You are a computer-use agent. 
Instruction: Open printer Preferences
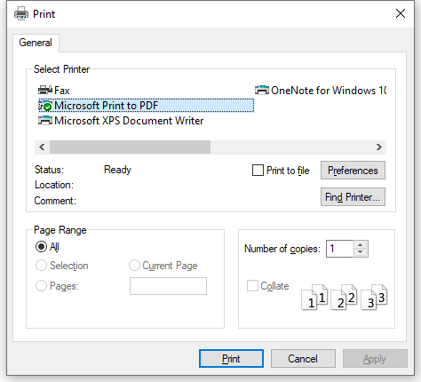click(x=353, y=171)
